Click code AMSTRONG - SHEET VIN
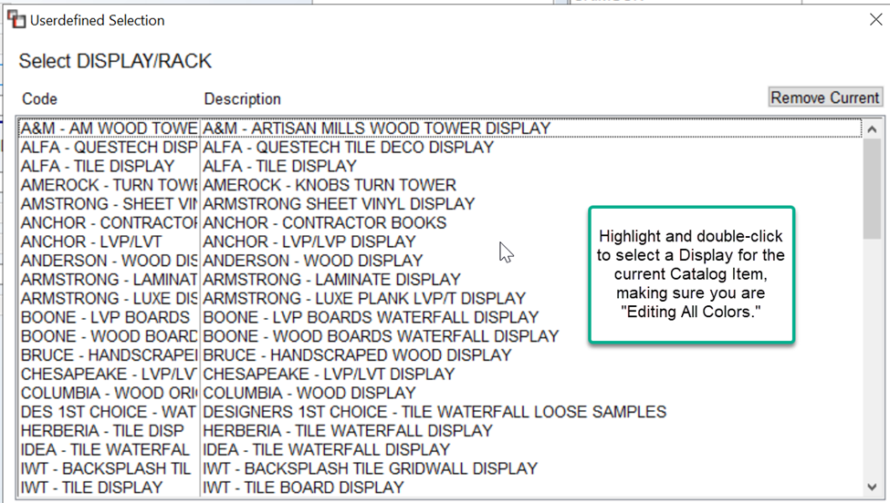 109,204
